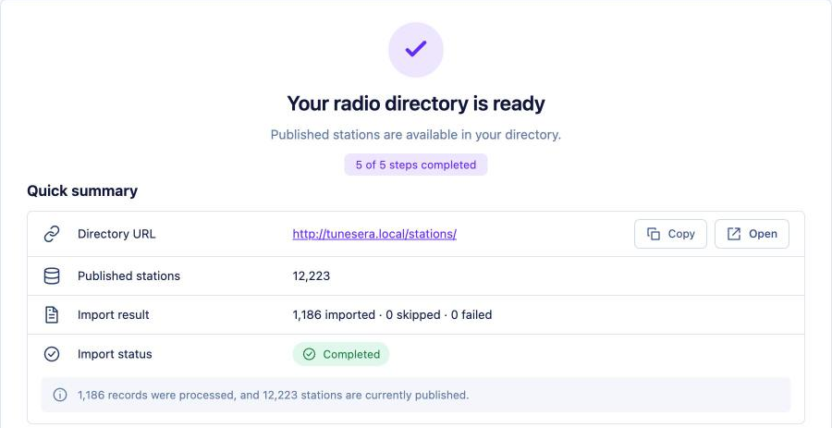Click the 'Published stations' row label
832x428 pixels.
click(128, 275)
